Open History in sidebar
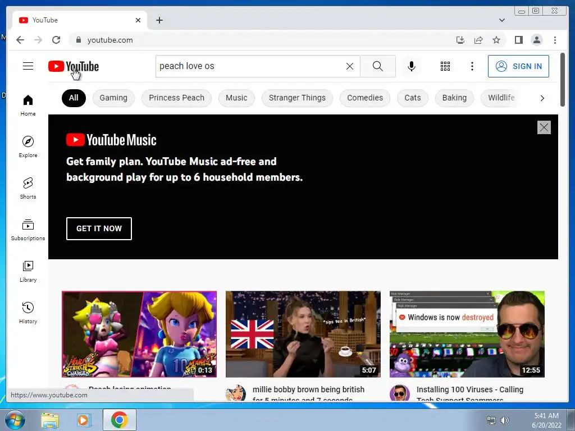575x431 pixels. pyautogui.click(x=28, y=313)
